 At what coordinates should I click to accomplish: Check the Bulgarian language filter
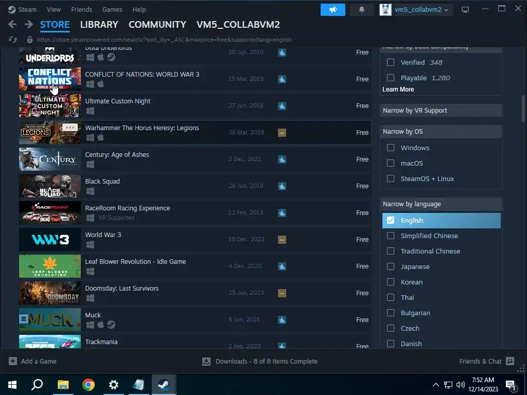click(391, 313)
